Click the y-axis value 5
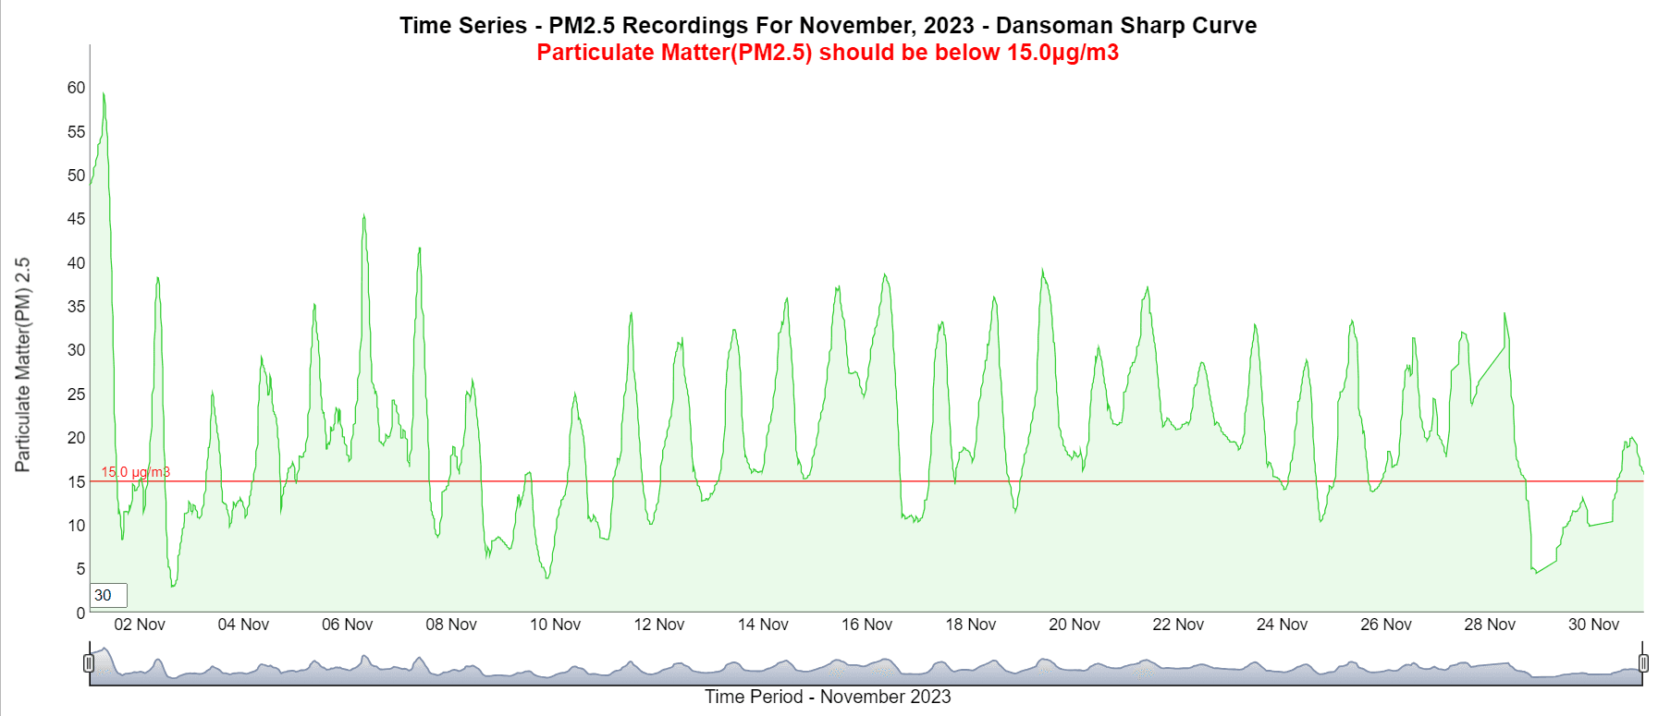1658x716 pixels. [80, 569]
